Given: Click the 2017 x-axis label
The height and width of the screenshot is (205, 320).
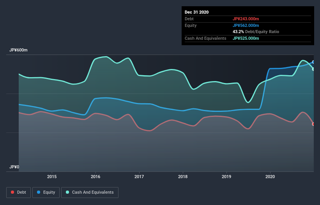Looking at the screenshot, I should [139, 177].
